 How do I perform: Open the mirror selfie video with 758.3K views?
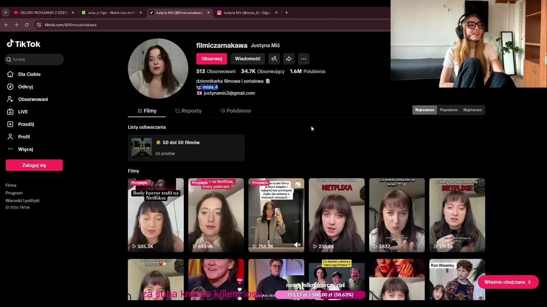click(x=276, y=215)
